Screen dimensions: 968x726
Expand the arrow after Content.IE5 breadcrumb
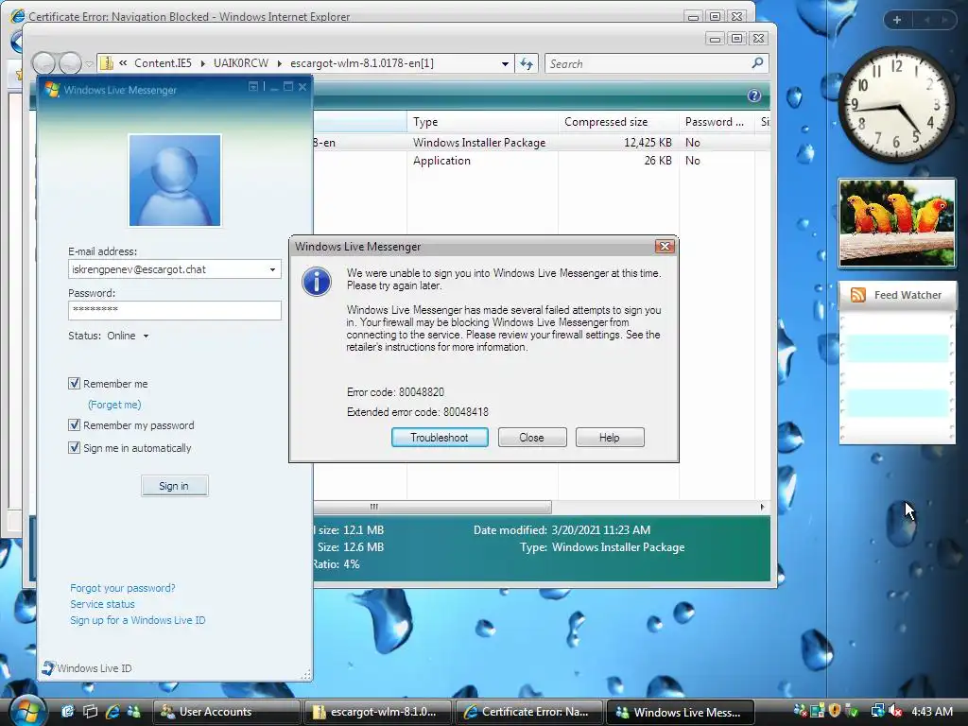point(202,63)
